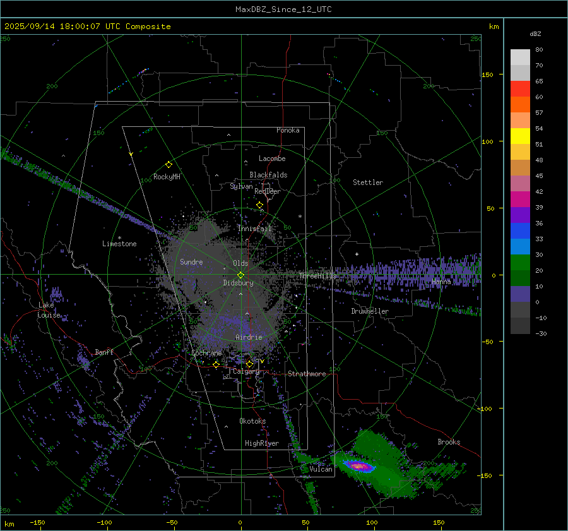Click the Vulcan town label
Image resolution: width=568 pixels, height=531 pixels.
tap(321, 469)
